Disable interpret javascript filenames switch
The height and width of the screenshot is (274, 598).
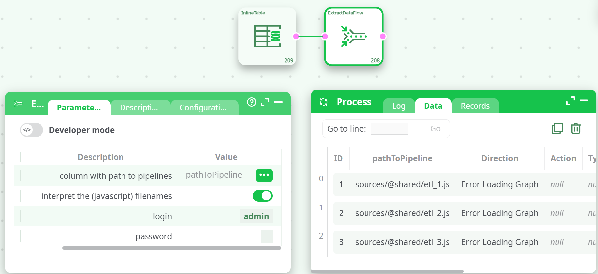click(x=262, y=196)
